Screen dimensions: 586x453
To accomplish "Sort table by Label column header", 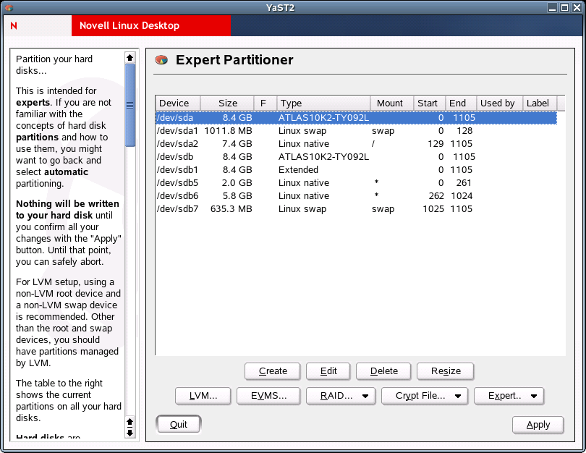I will point(539,103).
